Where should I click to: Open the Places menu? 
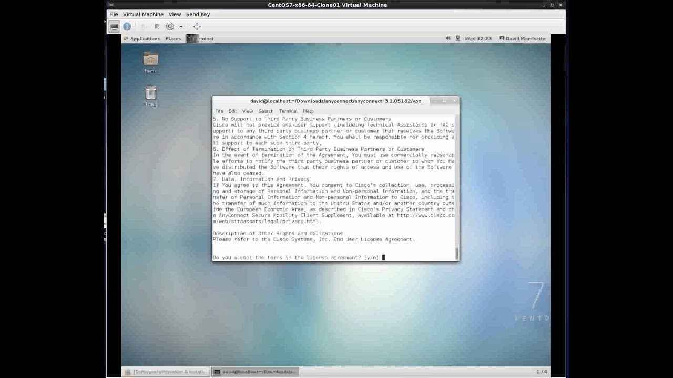(173, 38)
